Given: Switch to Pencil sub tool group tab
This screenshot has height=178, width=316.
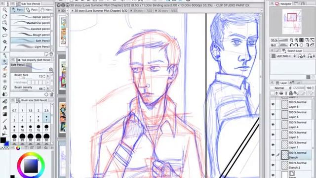Looking at the screenshot, I should (x=18, y=10).
